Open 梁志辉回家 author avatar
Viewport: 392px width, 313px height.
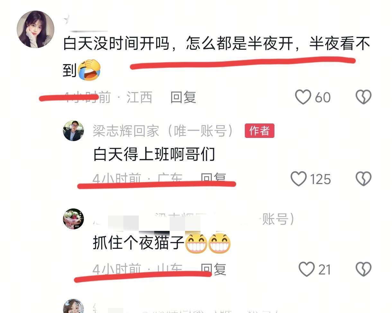coord(73,131)
